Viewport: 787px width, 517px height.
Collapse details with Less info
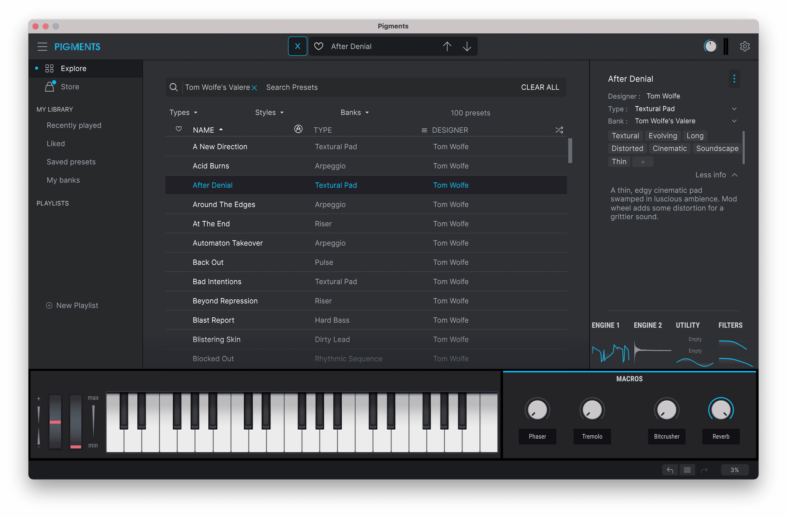pyautogui.click(x=716, y=175)
